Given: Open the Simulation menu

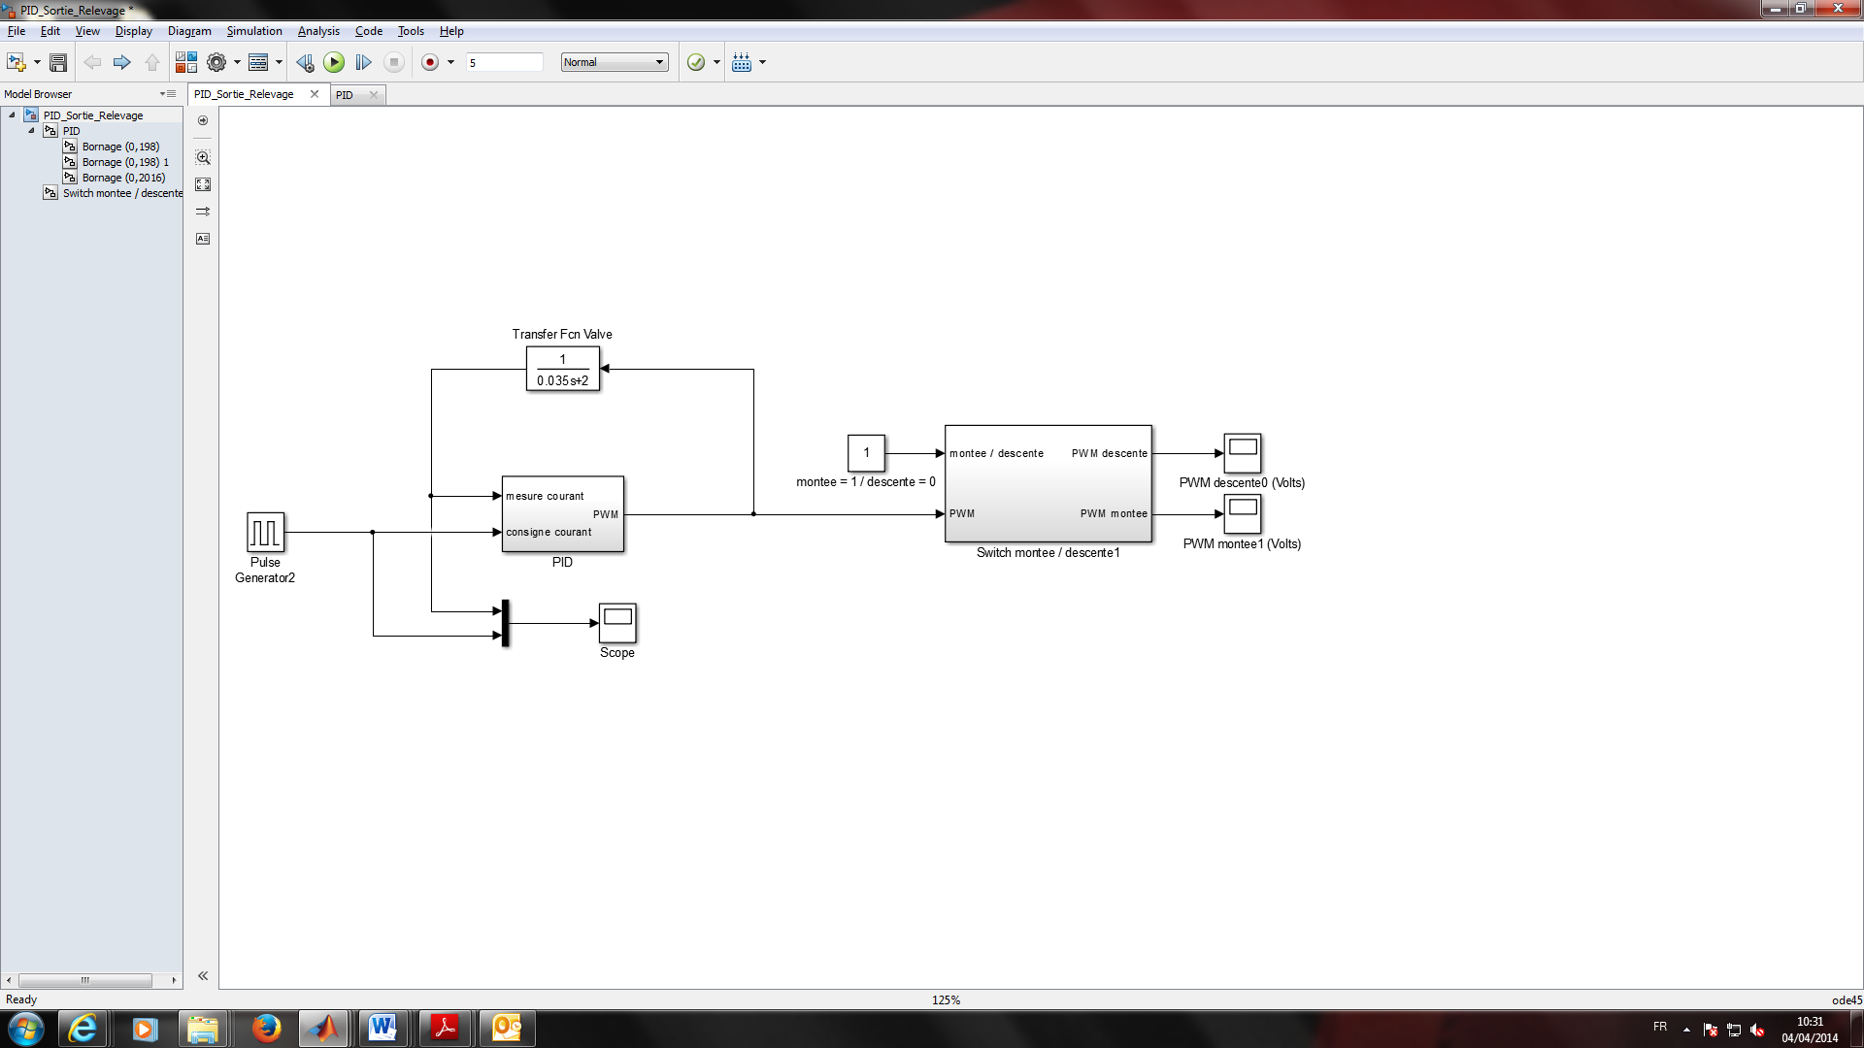Looking at the screenshot, I should (254, 31).
